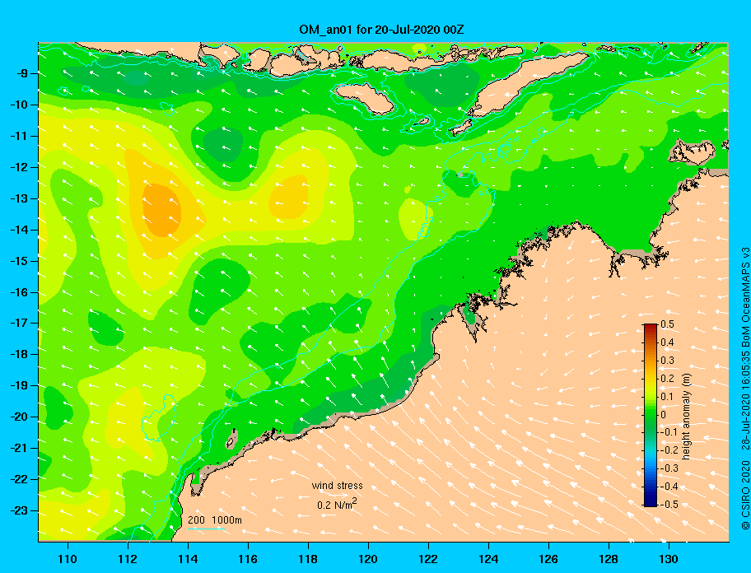Screen dimensions: 751x573
Task: Click latitude axis label '-17'
Action: point(20,323)
